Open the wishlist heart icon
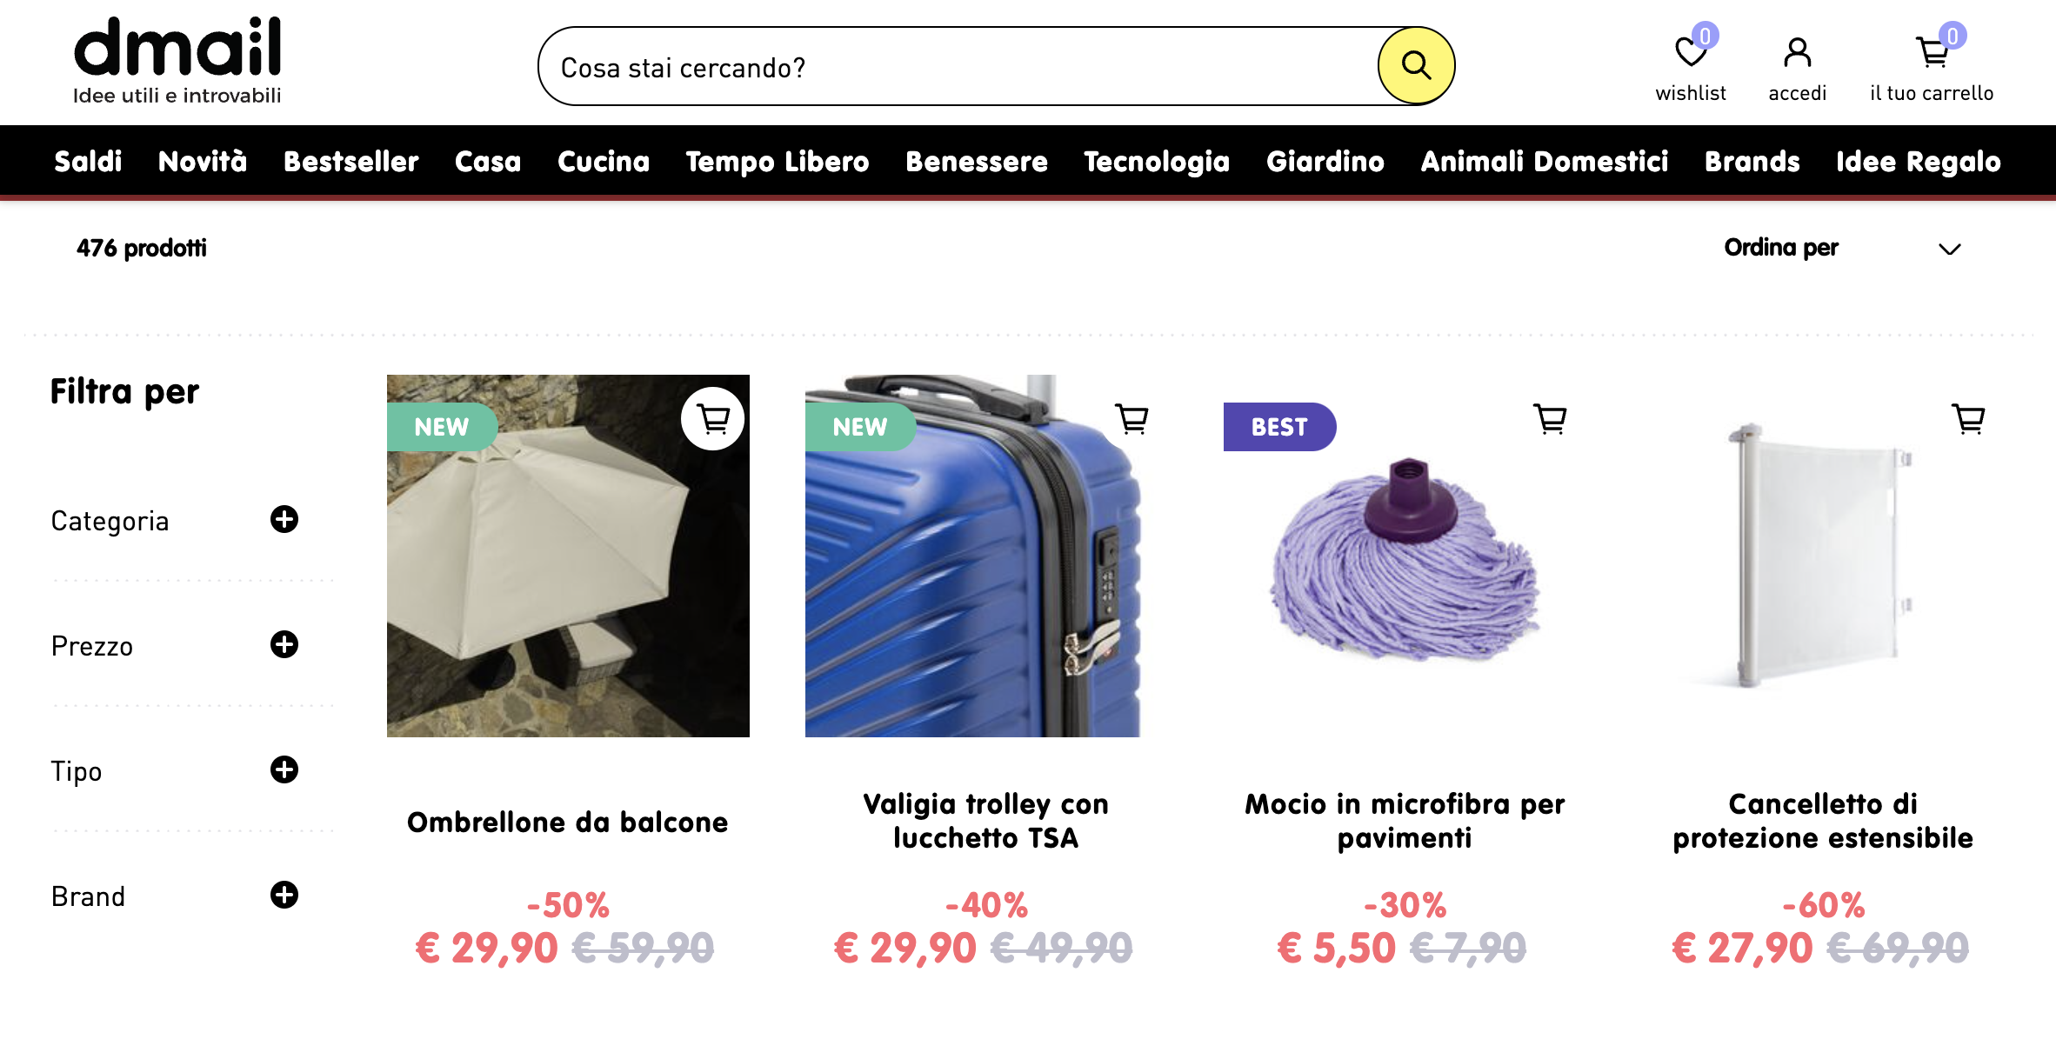The width and height of the screenshot is (2056, 1059). click(1691, 51)
